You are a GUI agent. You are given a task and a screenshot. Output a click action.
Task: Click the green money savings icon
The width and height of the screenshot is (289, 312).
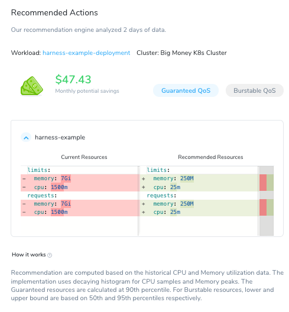coord(32,86)
